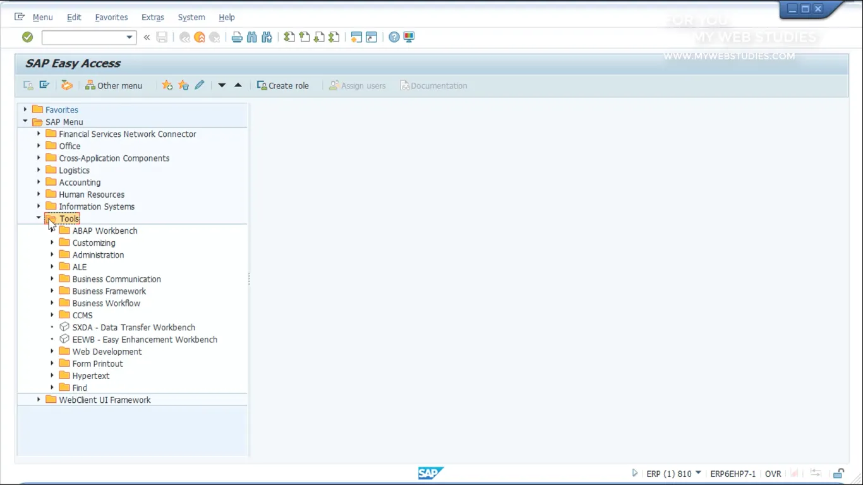The width and height of the screenshot is (863, 485).
Task: Click the SAP Menu icon
Action: pyautogui.click(x=44, y=85)
